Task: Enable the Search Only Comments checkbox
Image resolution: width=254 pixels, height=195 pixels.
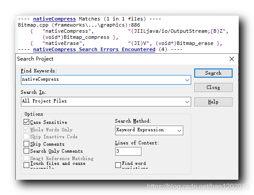Action: tap(26, 151)
